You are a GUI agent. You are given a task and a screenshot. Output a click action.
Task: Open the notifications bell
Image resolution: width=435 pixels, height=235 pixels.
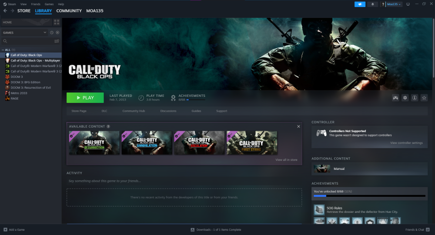point(372,4)
